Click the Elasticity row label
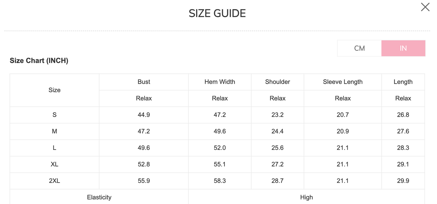 point(99,197)
